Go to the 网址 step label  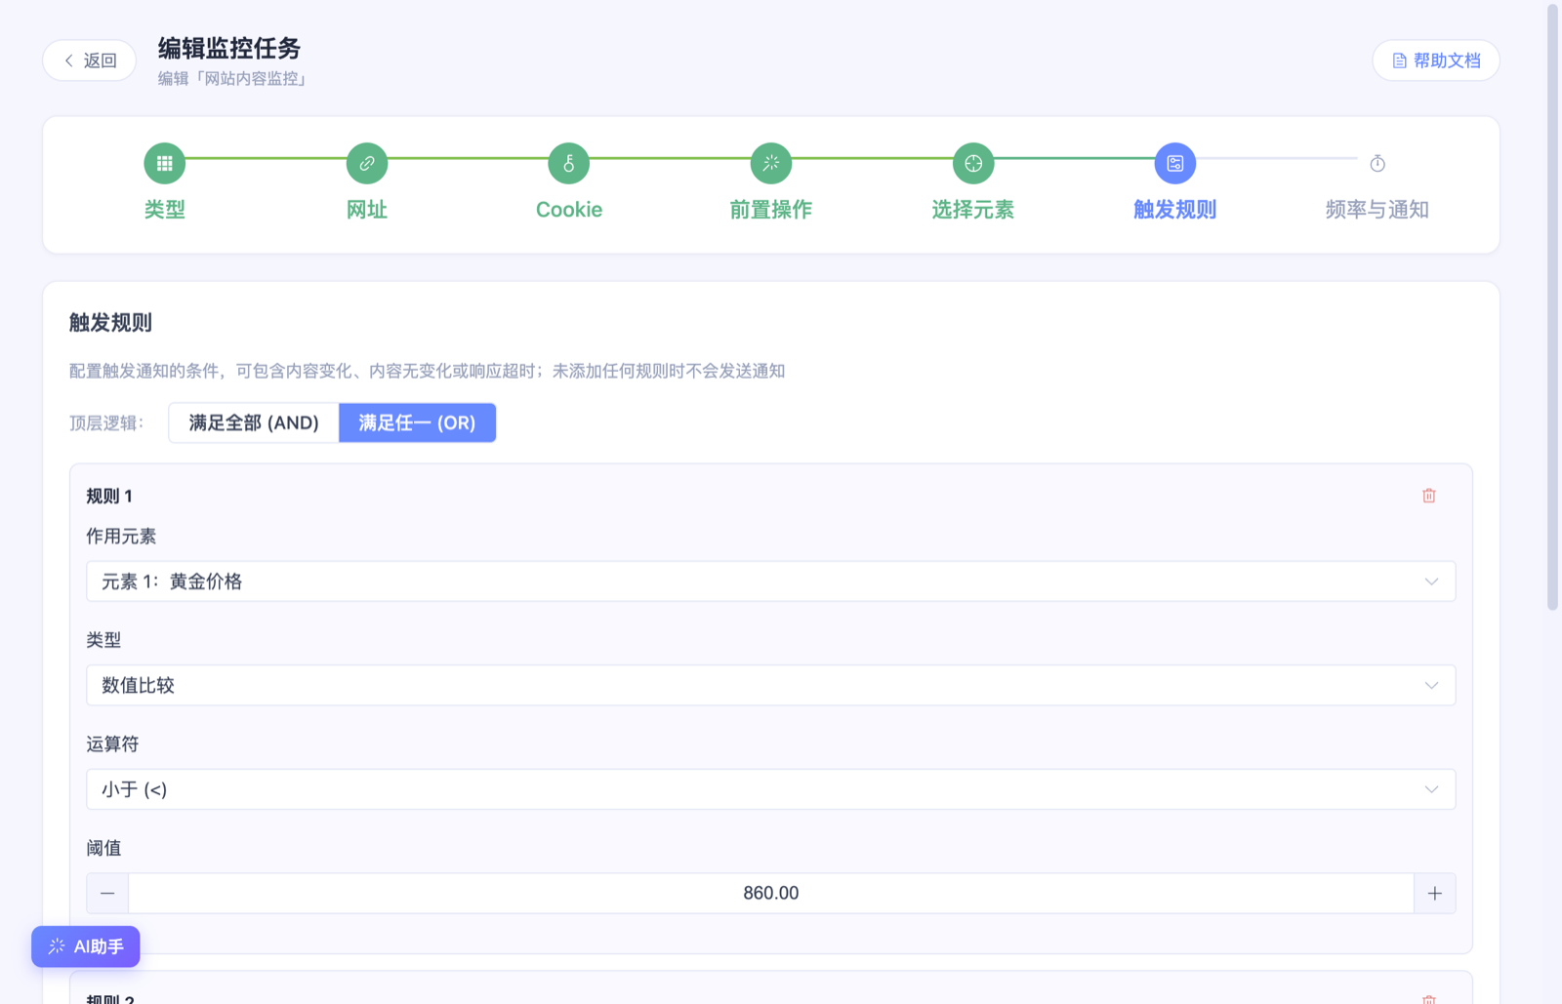367,210
